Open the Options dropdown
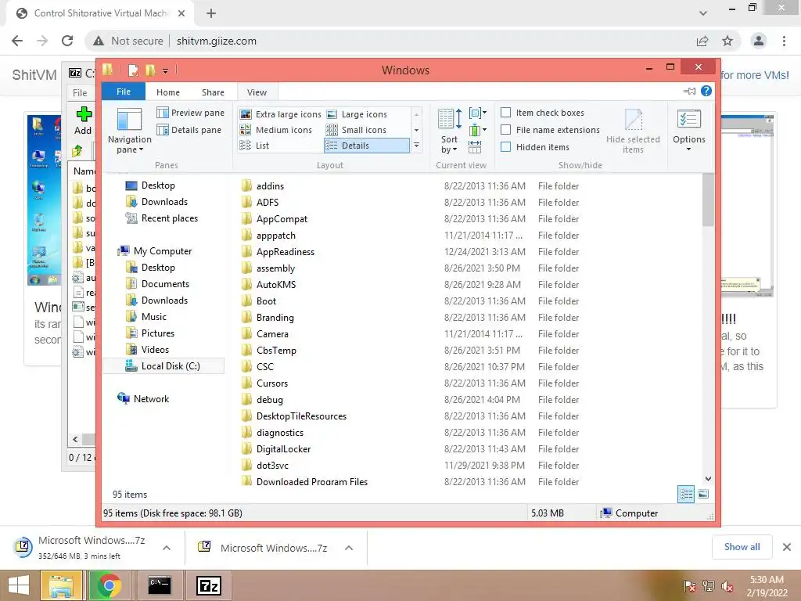This screenshot has height=601, width=801. 688,131
